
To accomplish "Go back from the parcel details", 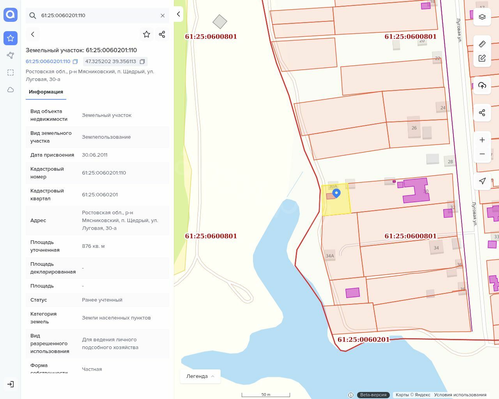I will click(x=33, y=34).
